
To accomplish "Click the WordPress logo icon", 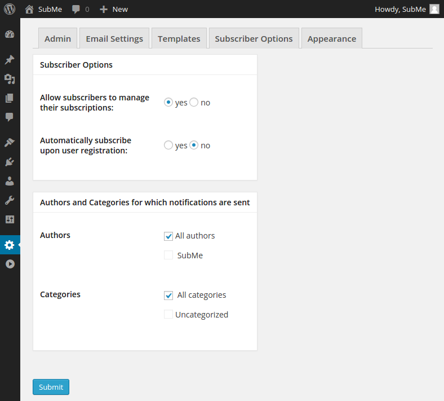I will coord(10,9).
